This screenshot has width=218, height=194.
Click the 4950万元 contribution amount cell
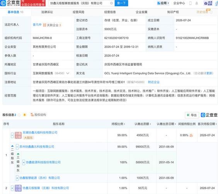(x=143, y=135)
